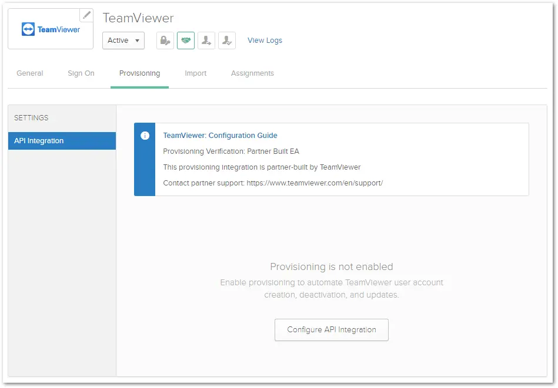Open the Active status dropdown
The image size is (558, 388).
coord(123,41)
